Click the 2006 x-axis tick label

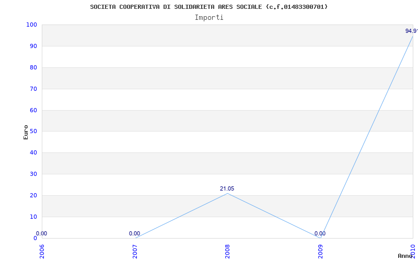click(42, 251)
